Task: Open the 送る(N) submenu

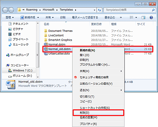Action: [x=98, y=90]
